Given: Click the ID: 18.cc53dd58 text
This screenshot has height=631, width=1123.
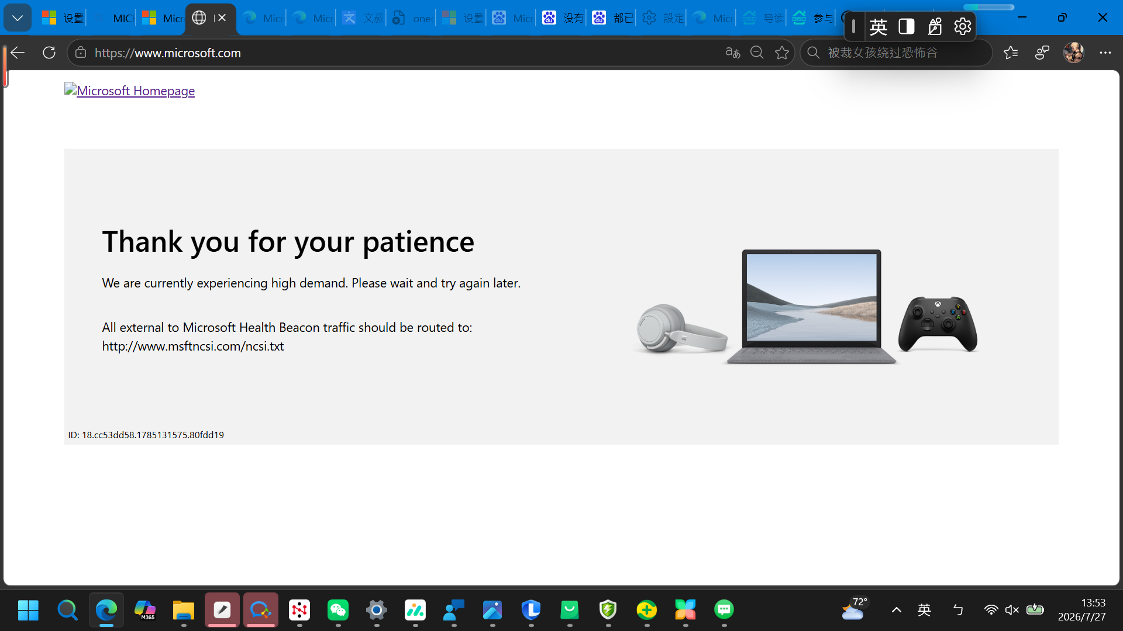Looking at the screenshot, I should click(146, 435).
